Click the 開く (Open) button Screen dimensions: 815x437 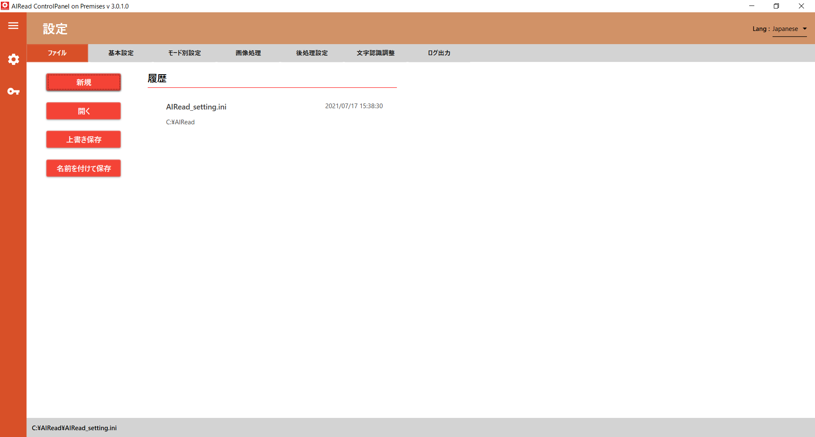click(83, 111)
